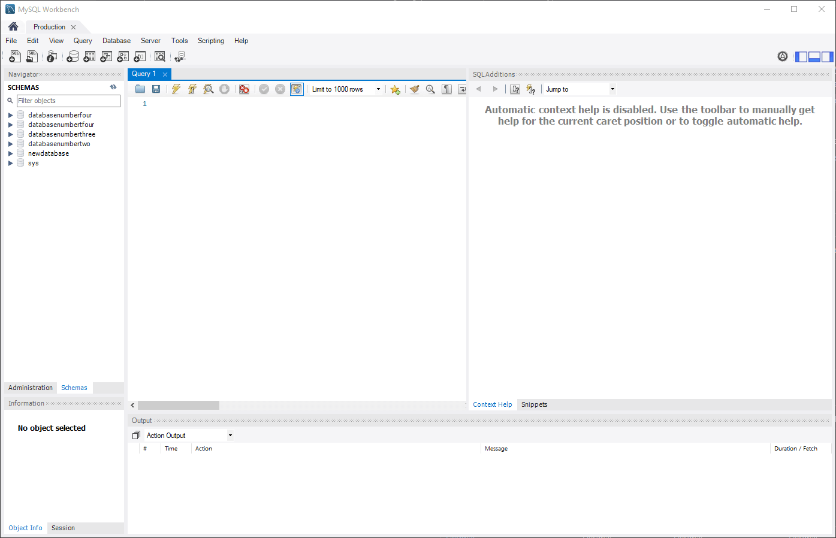Switch to the Administration tab
Viewport: 836px width, 538px height.
[x=31, y=388]
